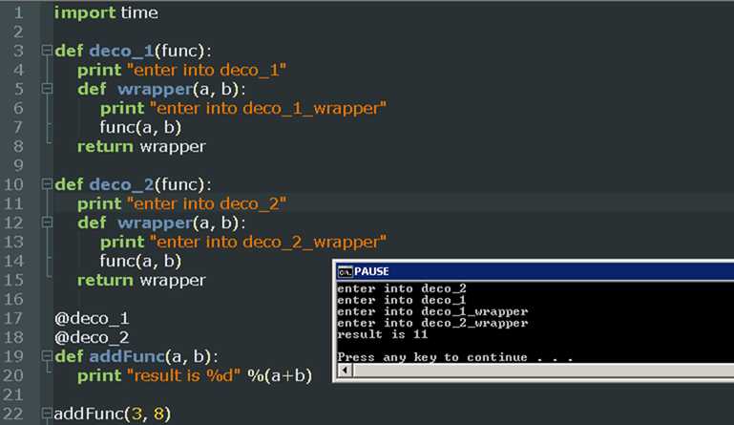Collapse the addFunc function fold marker
The image size is (734, 425).
pos(46,355)
